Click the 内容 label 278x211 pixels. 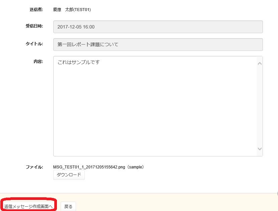pyautogui.click(x=38, y=62)
